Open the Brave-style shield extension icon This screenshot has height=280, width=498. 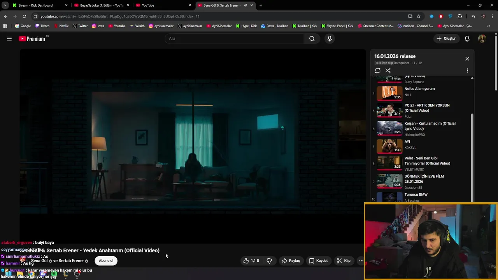coord(451,16)
